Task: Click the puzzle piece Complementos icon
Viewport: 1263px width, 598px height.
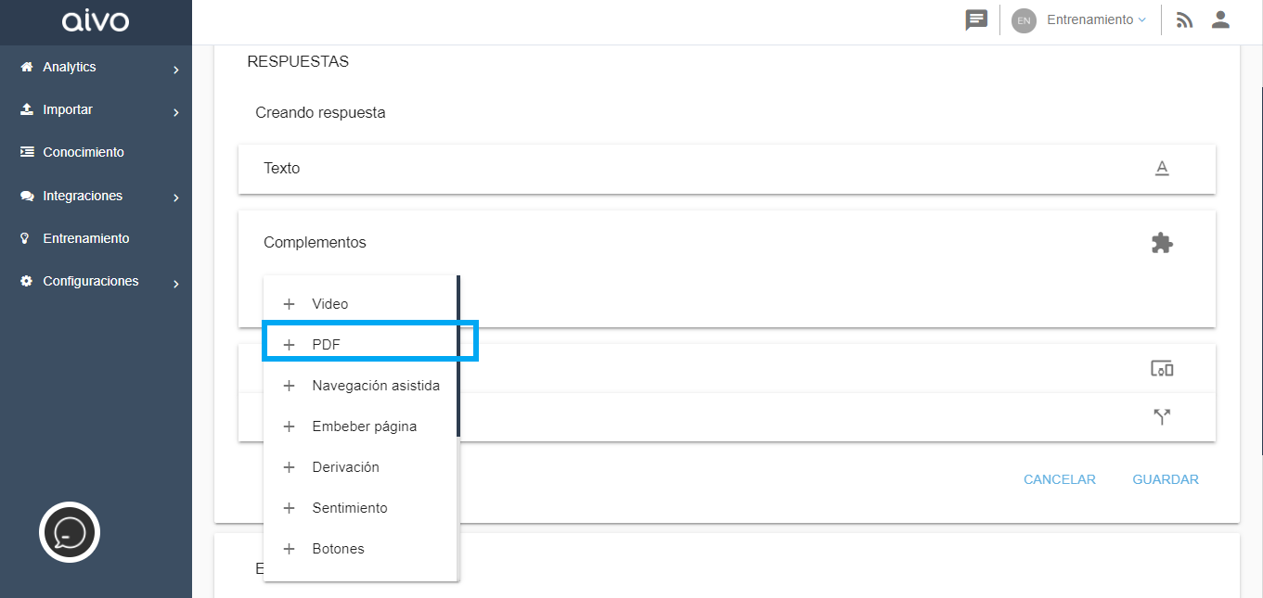Action: point(1161,243)
